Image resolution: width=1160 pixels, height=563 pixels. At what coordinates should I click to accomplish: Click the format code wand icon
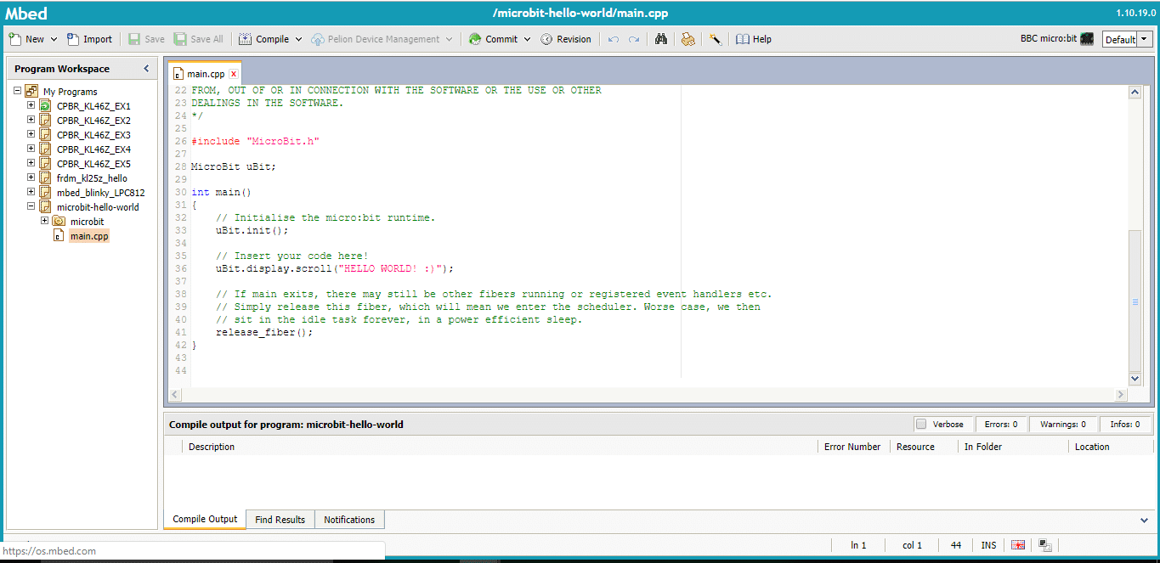pos(716,39)
